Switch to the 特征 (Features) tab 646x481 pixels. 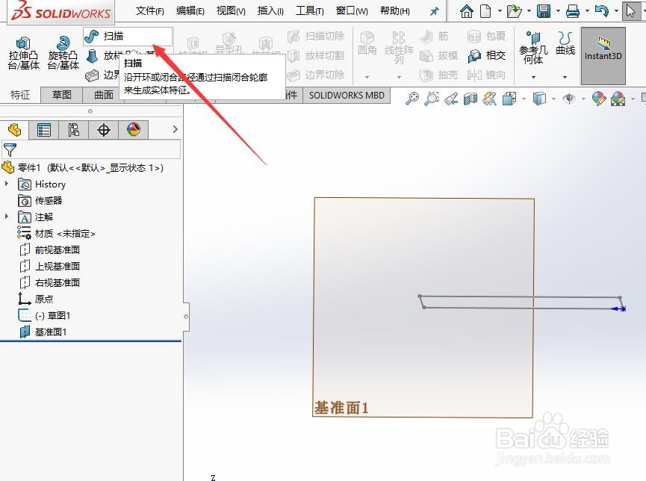(20, 95)
